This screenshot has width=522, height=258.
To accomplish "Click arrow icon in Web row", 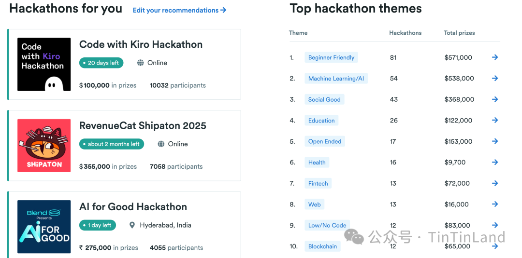I will [x=495, y=204].
